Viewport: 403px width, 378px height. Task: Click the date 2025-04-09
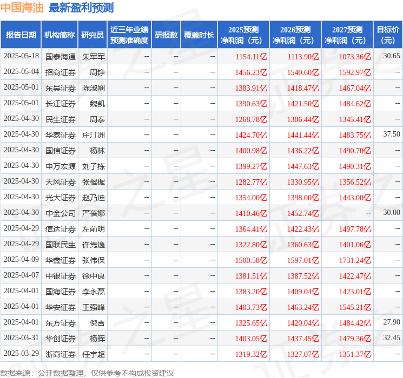click(21, 259)
